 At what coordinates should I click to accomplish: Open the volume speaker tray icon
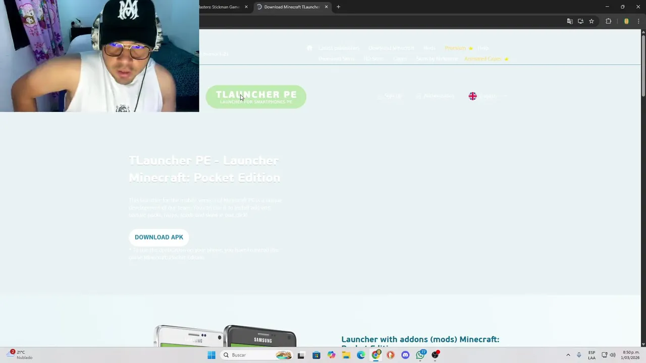coord(613,355)
